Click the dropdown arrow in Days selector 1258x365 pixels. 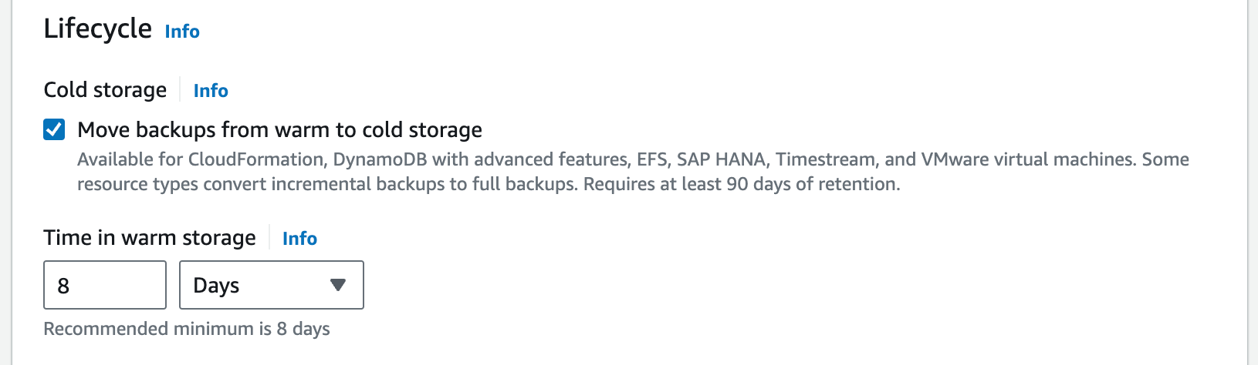click(337, 285)
